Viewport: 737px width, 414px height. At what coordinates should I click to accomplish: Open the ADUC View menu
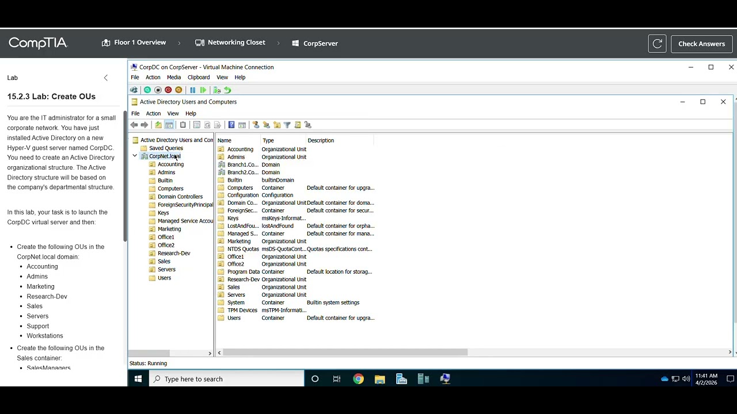(173, 113)
